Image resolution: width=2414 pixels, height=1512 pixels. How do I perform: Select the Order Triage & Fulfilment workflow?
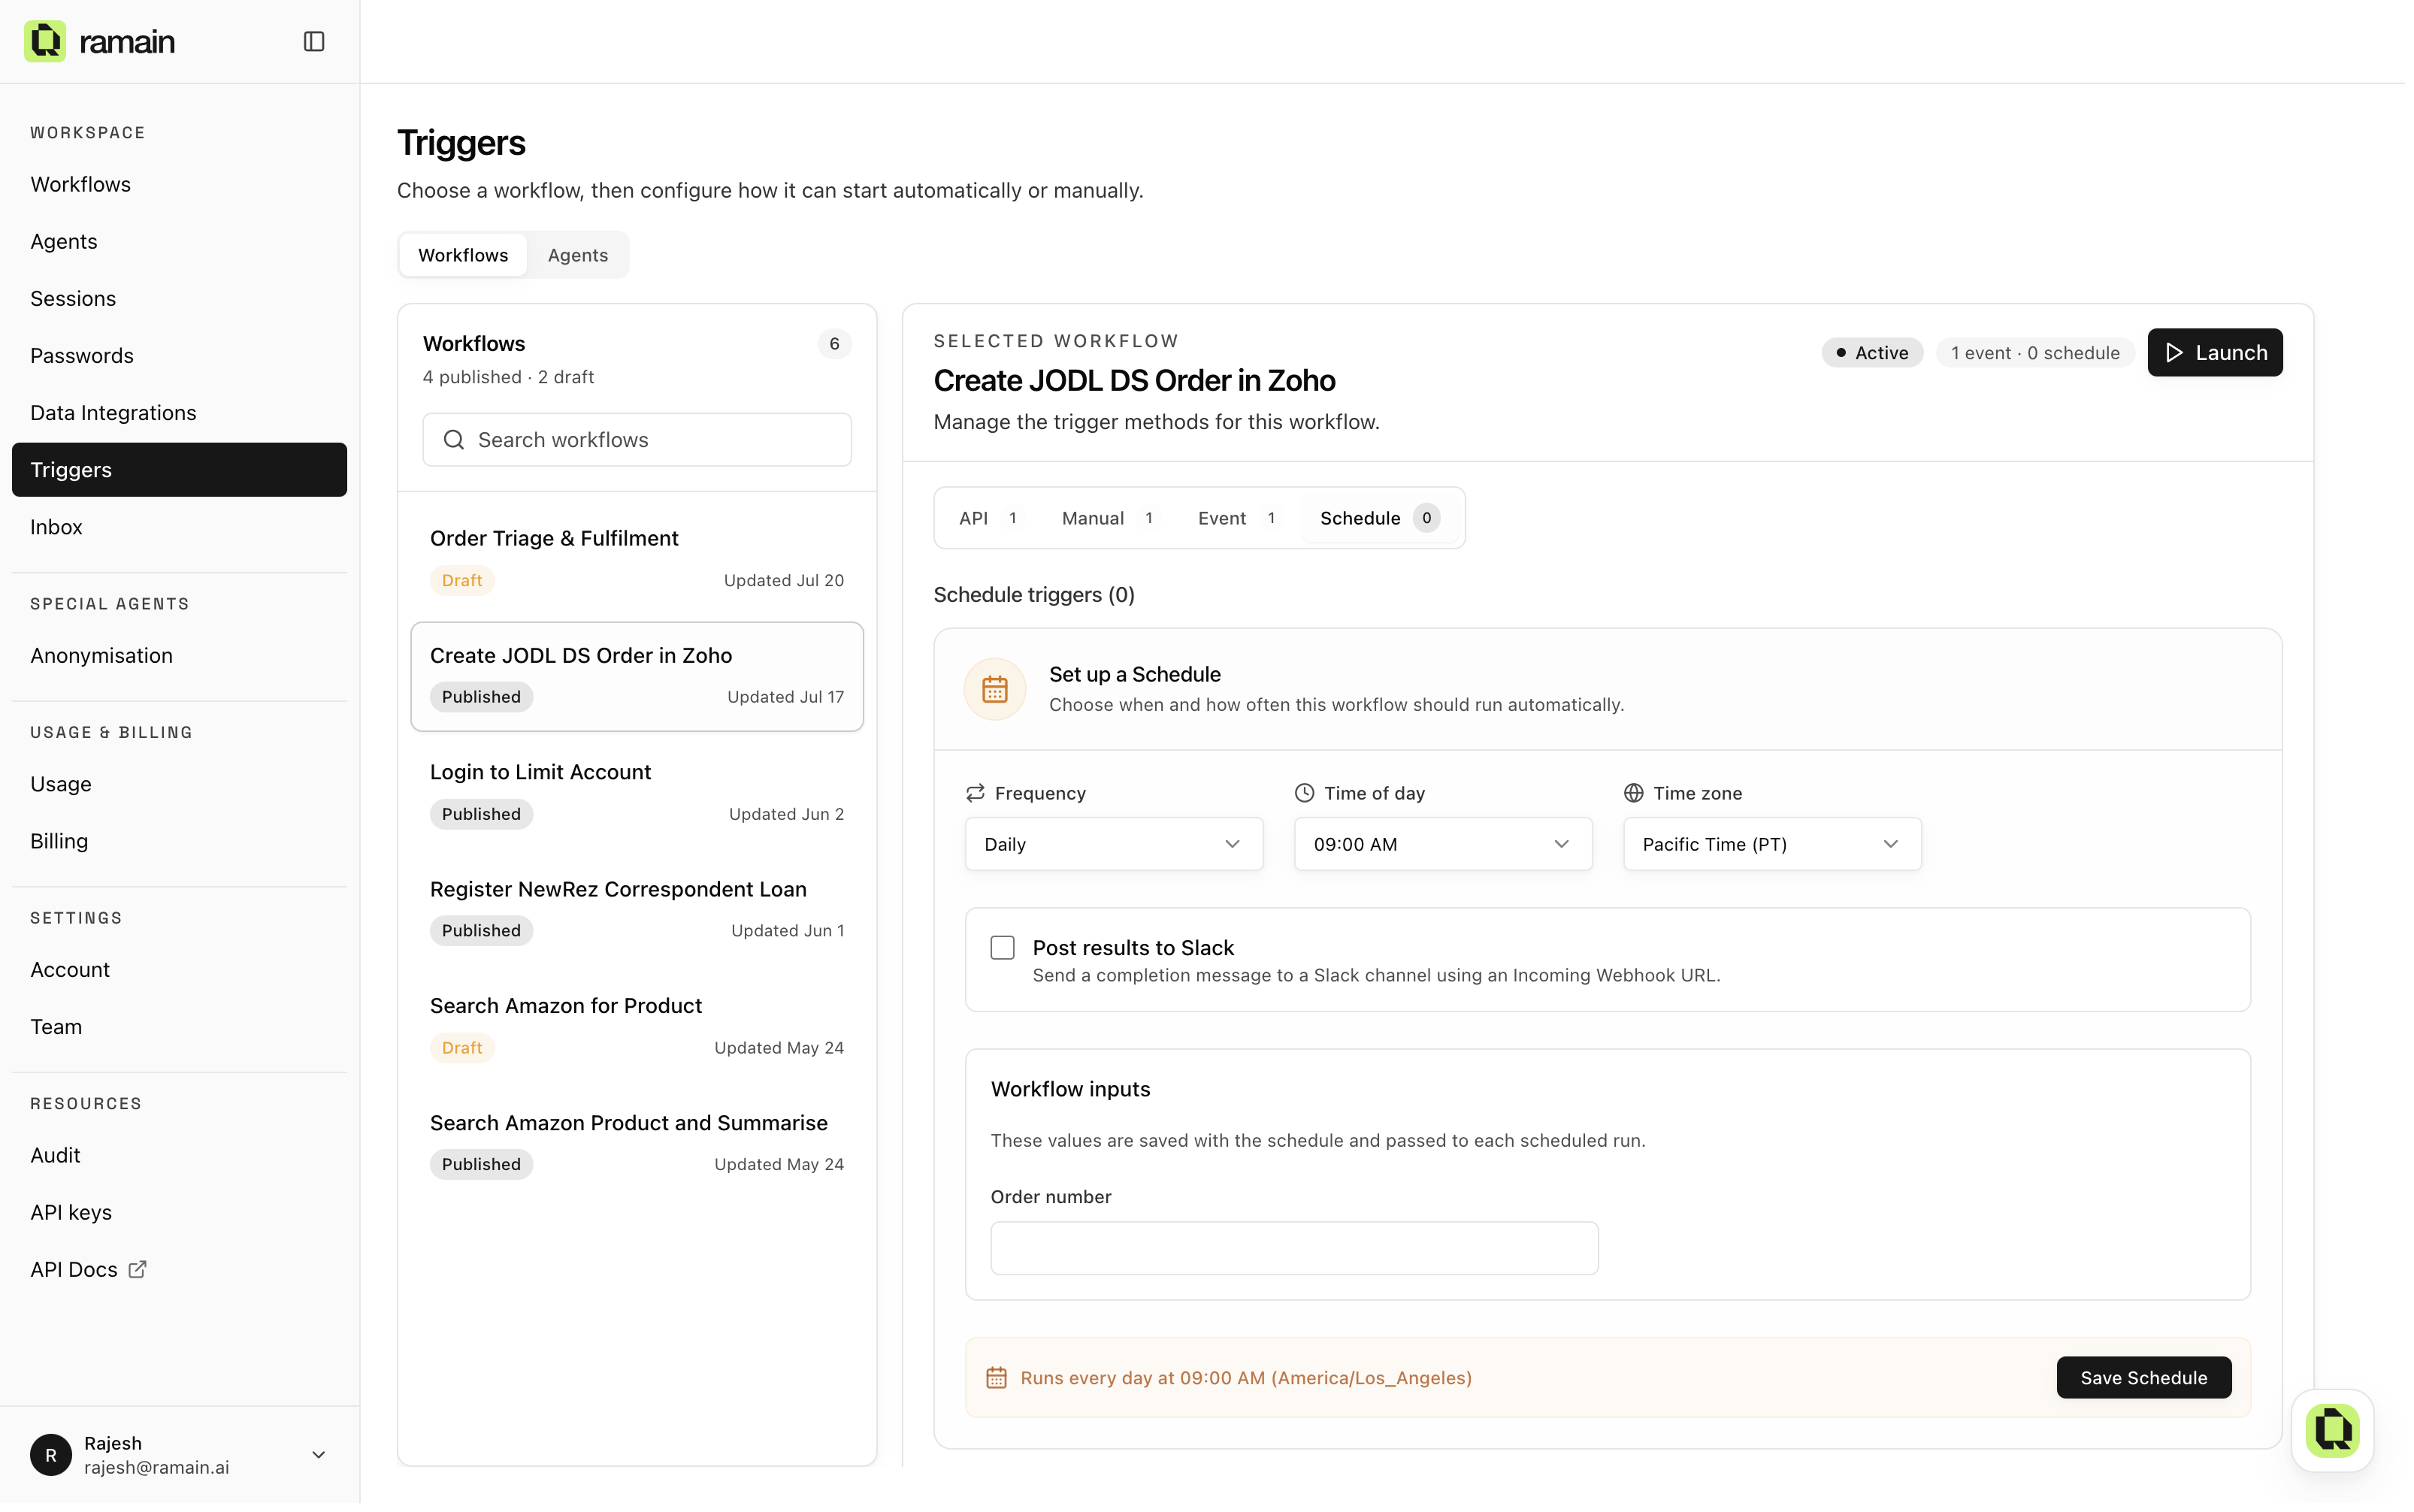pyautogui.click(x=639, y=560)
